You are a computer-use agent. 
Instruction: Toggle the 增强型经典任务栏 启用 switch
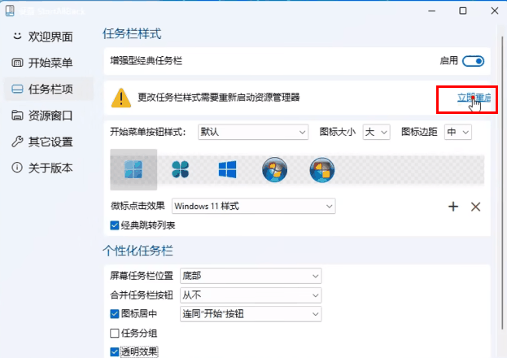point(473,61)
